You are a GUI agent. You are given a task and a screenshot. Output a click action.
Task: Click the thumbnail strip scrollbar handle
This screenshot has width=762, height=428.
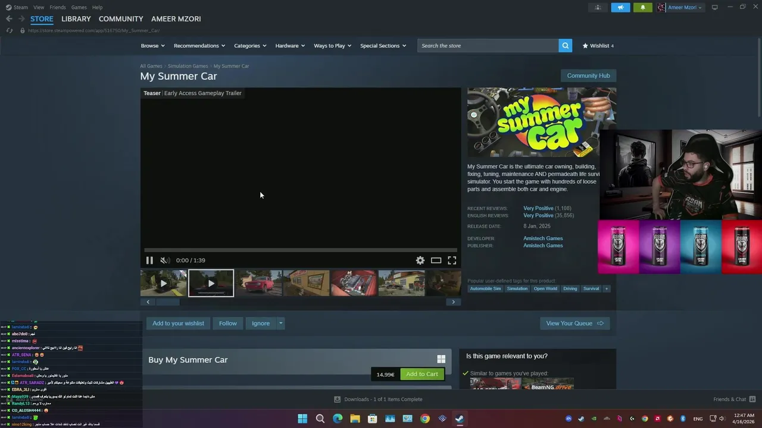pos(168,302)
